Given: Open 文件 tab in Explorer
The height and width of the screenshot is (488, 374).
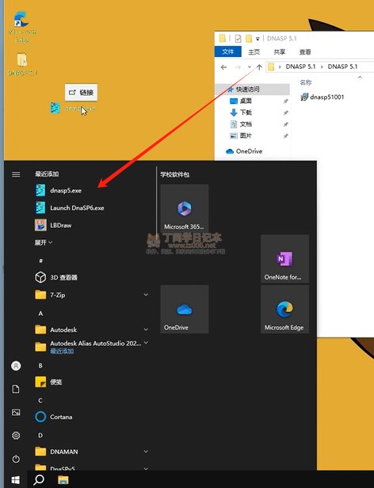Looking at the screenshot, I should [x=228, y=51].
